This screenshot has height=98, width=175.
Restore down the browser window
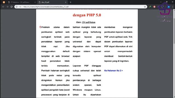[x=167, y=2]
